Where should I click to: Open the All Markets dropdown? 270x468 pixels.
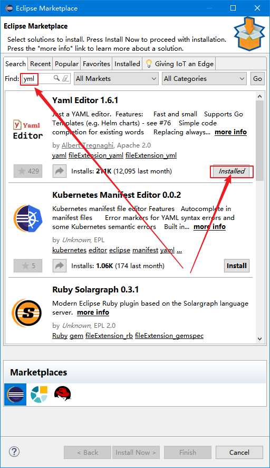pos(116,79)
